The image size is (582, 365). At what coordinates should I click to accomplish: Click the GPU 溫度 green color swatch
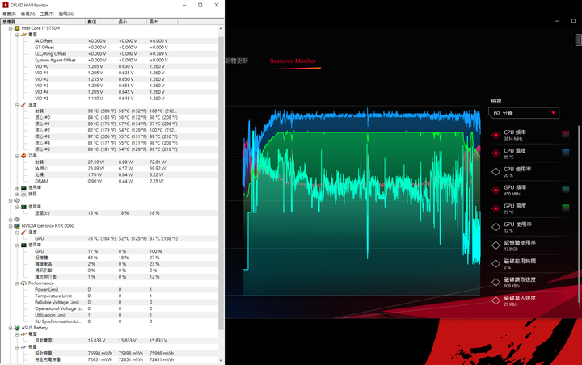[x=565, y=208]
